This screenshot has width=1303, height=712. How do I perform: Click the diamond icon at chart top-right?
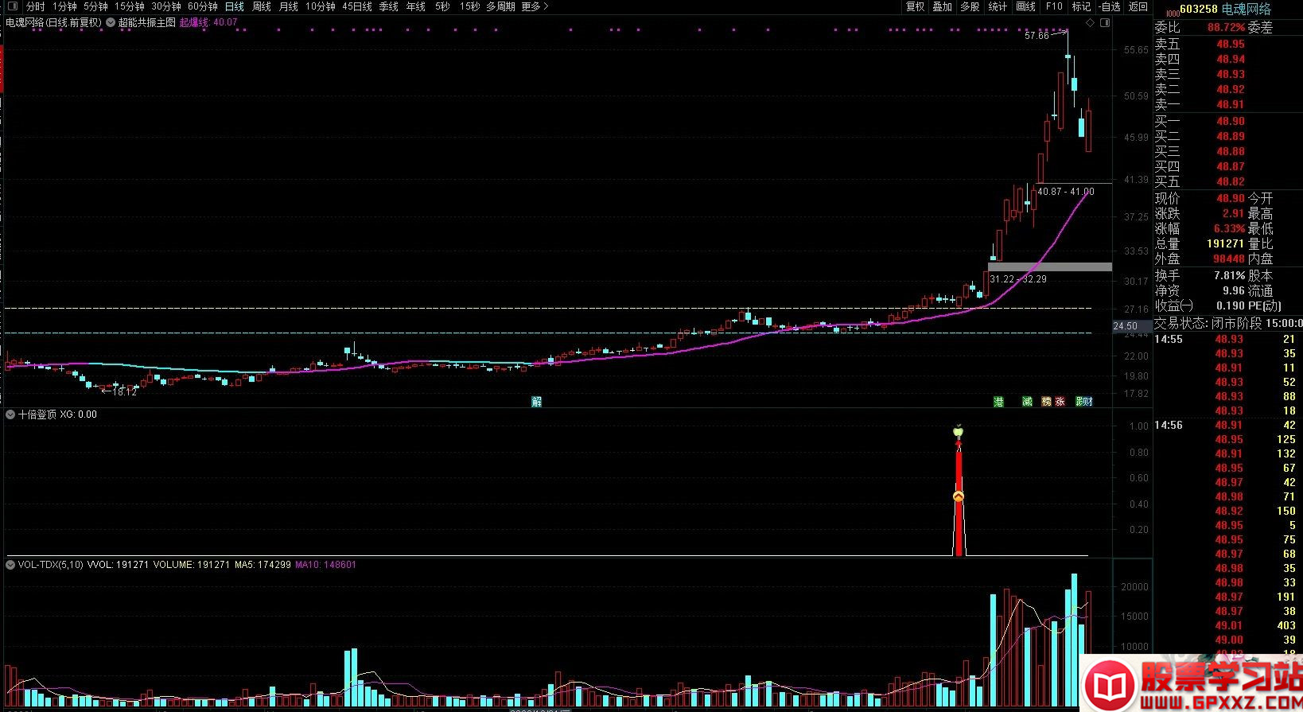point(1090,23)
